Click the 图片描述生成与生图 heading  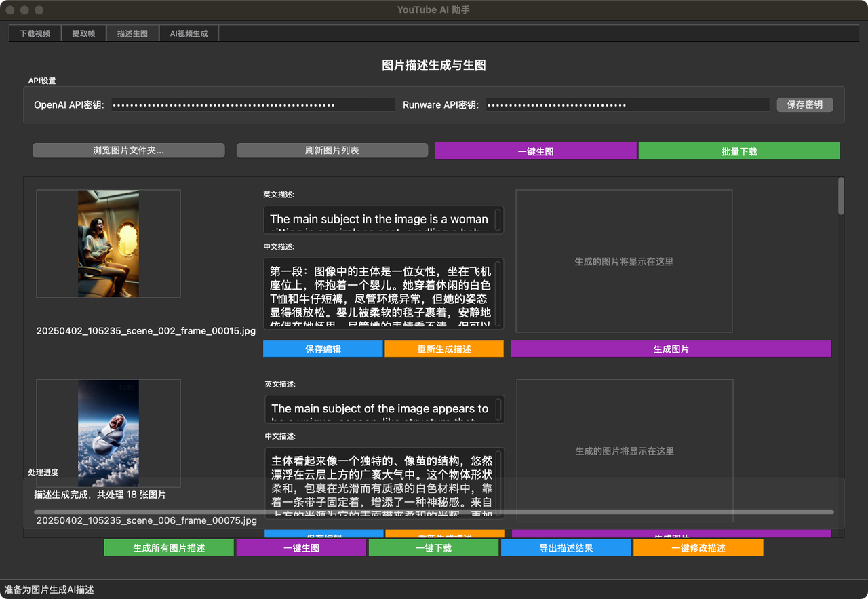pos(434,65)
